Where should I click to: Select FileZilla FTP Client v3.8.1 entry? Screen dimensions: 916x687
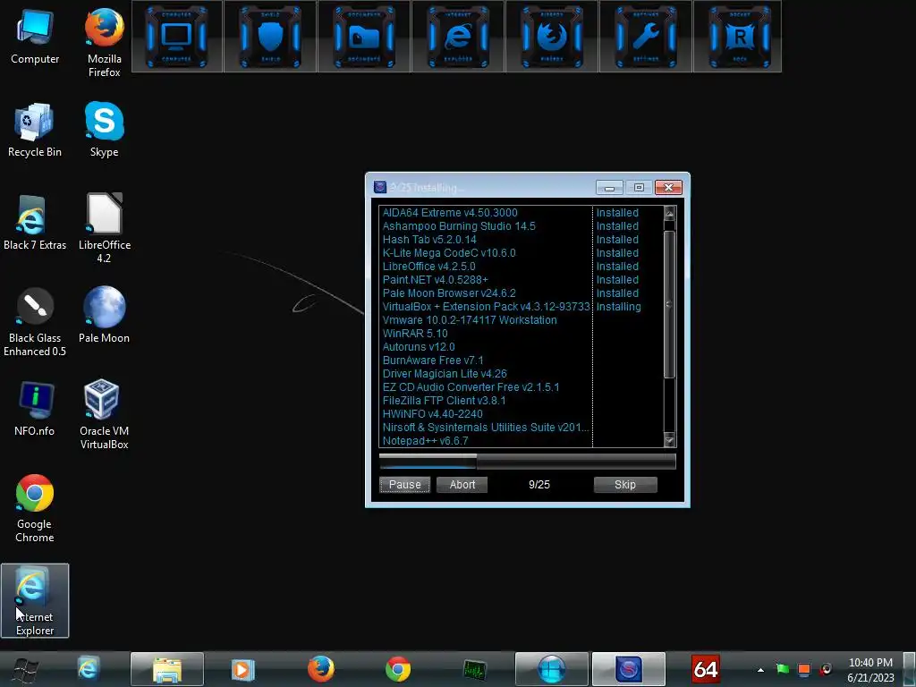[x=444, y=401]
